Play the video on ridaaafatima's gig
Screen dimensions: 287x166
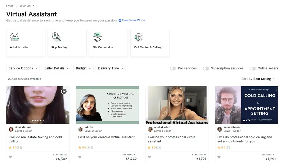click(64, 91)
